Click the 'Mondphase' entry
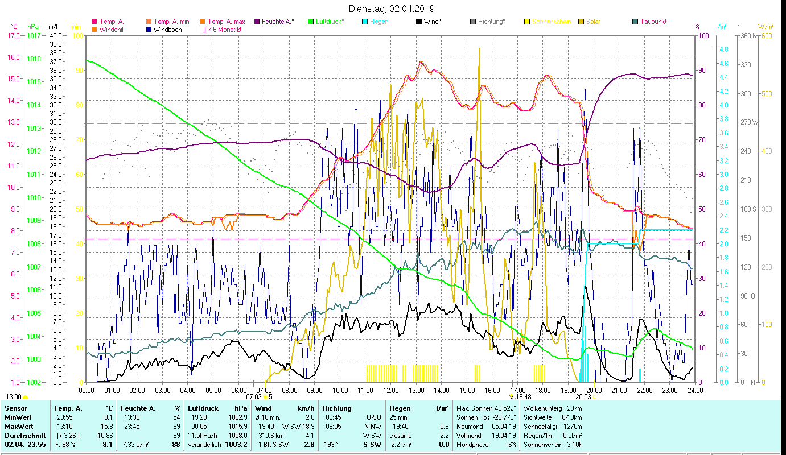 pyautogui.click(x=486, y=445)
